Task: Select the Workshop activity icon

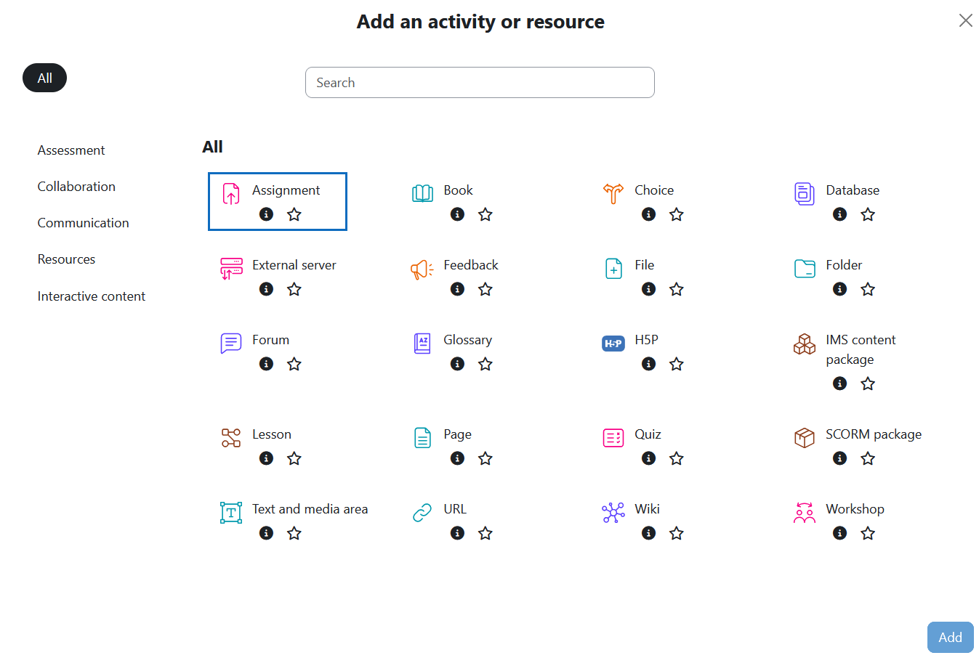Action: pyautogui.click(x=805, y=513)
